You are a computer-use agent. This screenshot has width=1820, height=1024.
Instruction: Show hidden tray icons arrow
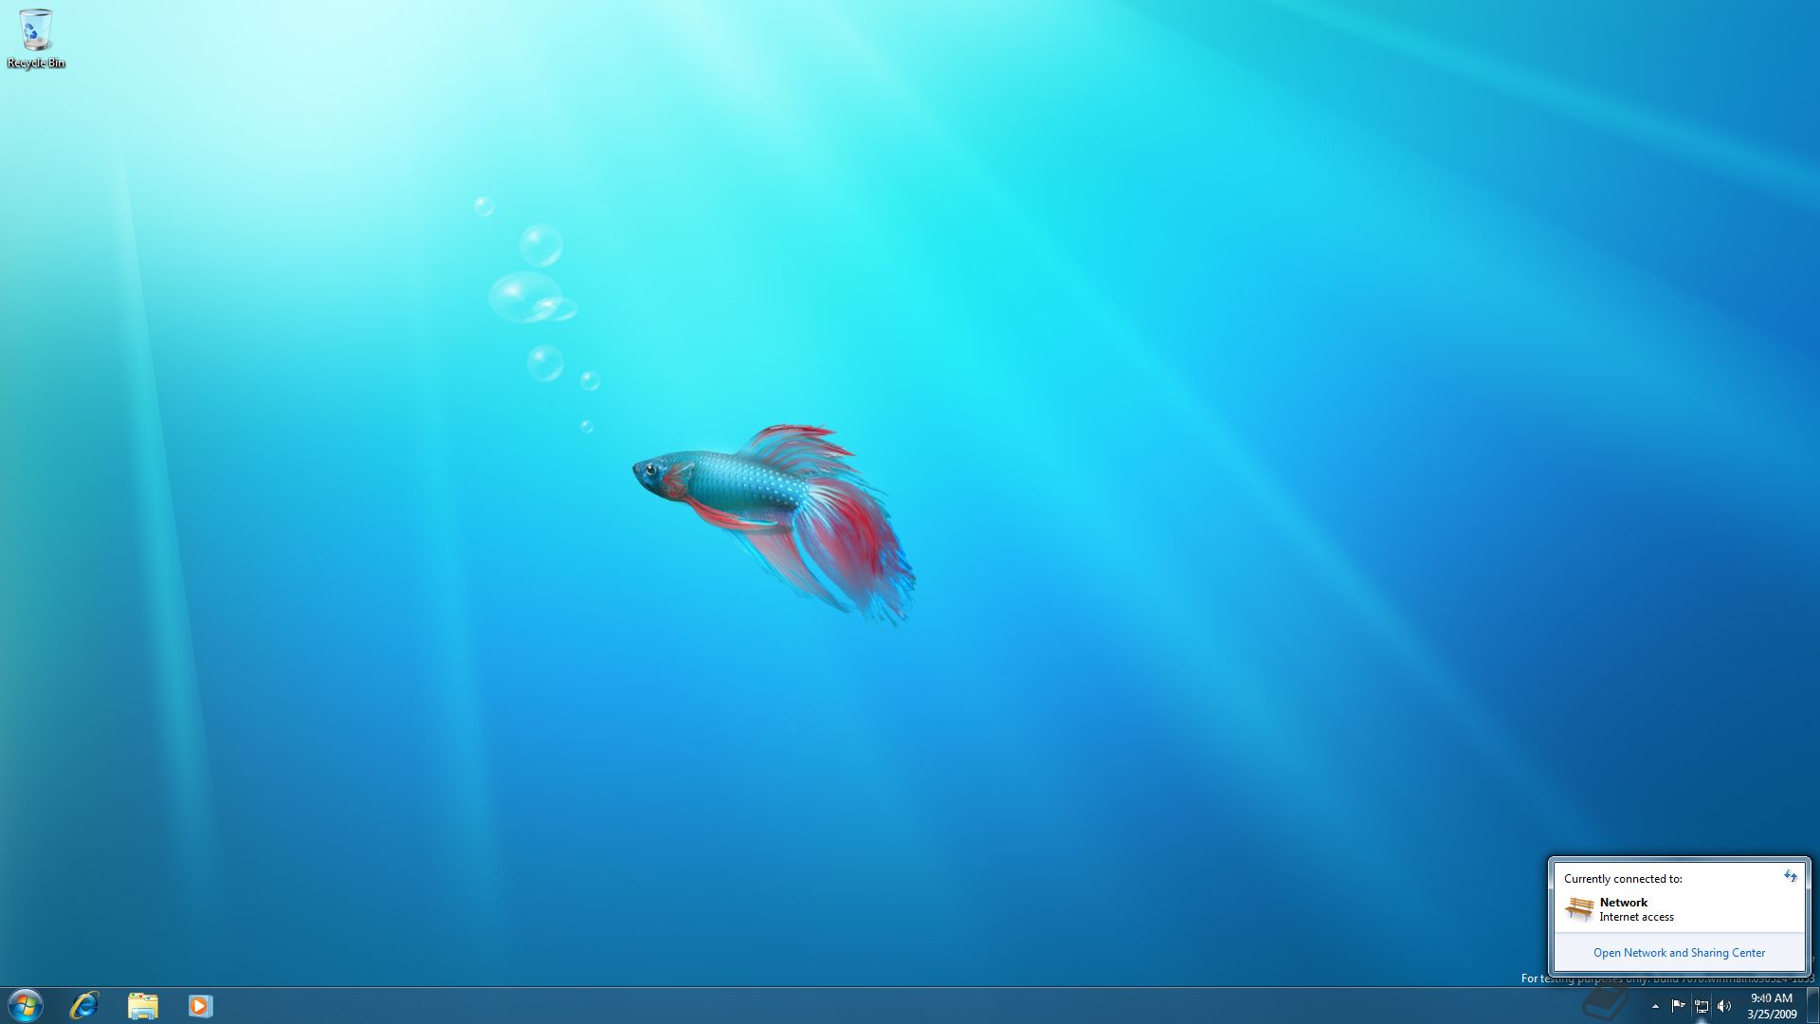pos(1655,1006)
